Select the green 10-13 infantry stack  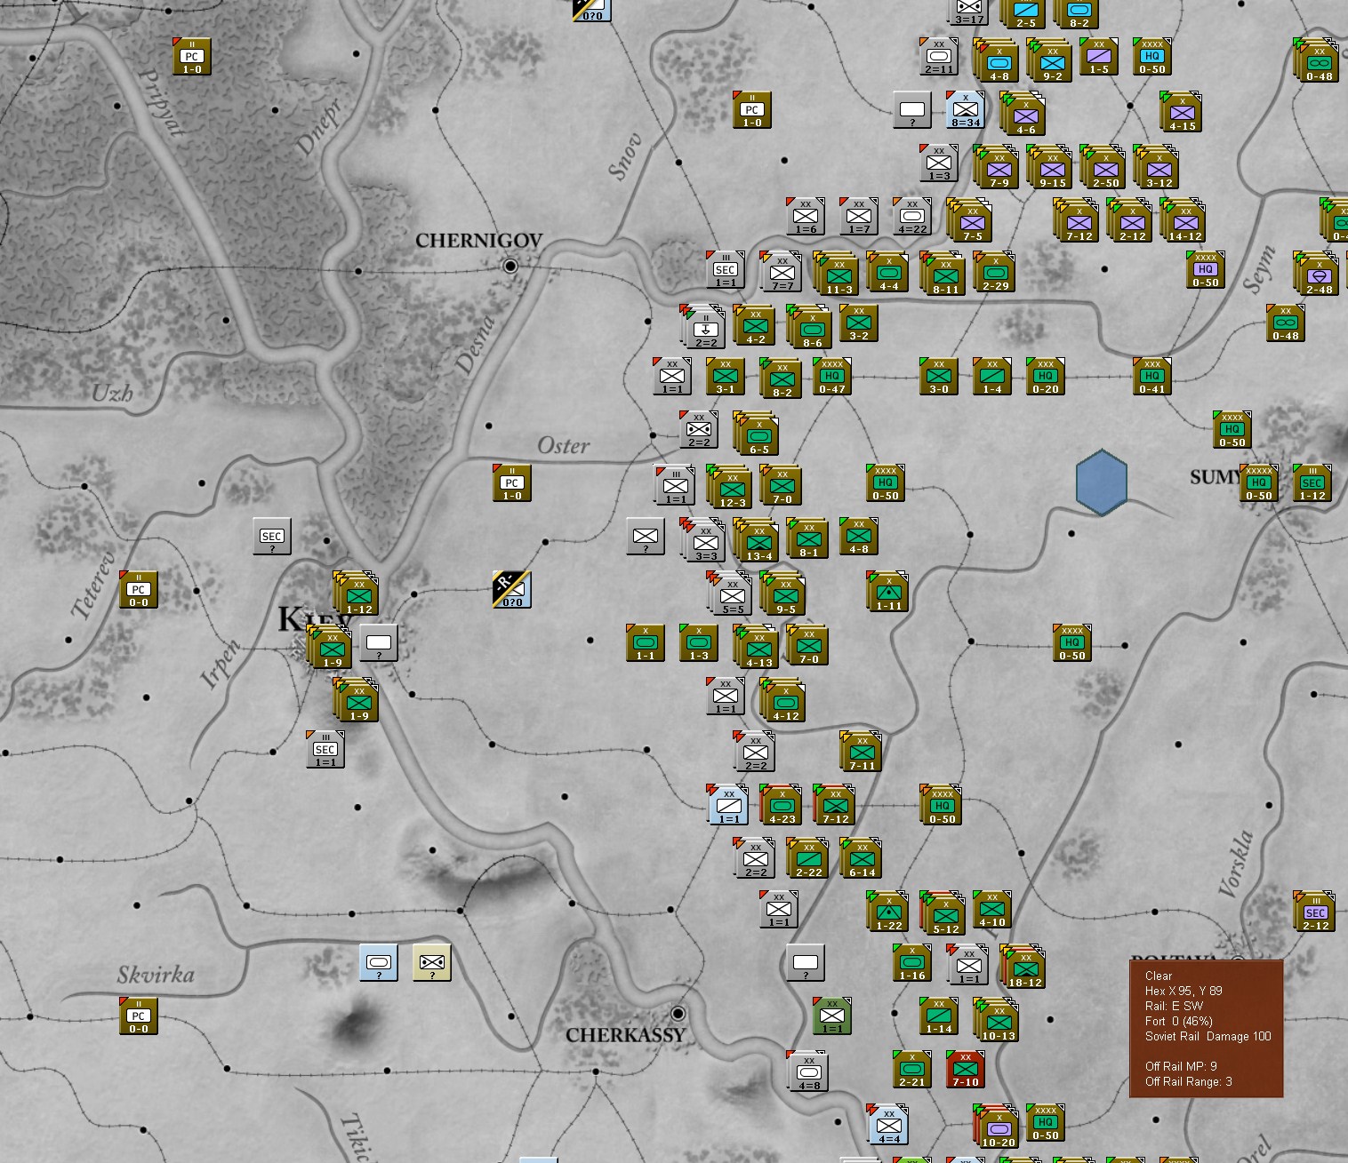point(998,1021)
